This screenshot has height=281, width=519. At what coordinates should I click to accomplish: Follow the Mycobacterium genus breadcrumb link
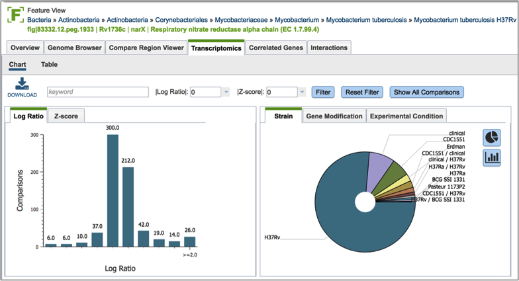(x=297, y=20)
